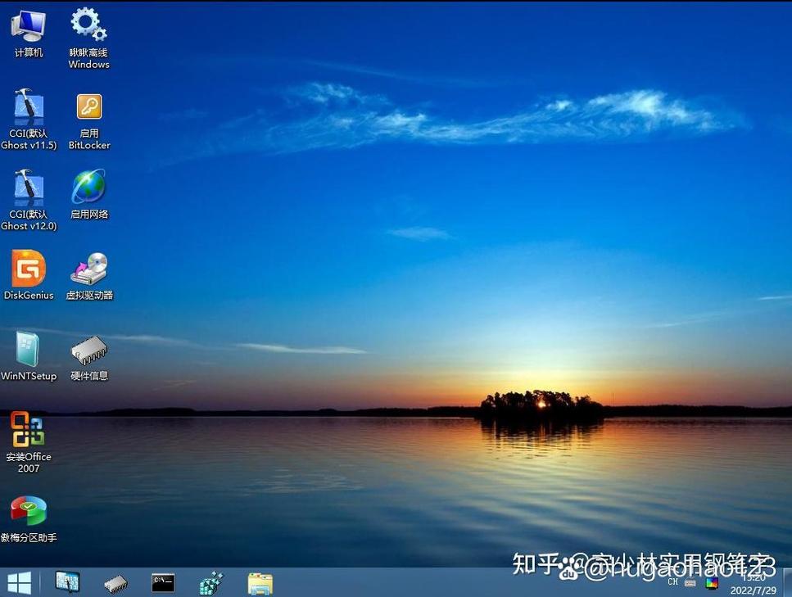Click the CH input language indicator
Viewport: 792px width, 597px height.
pos(672,581)
